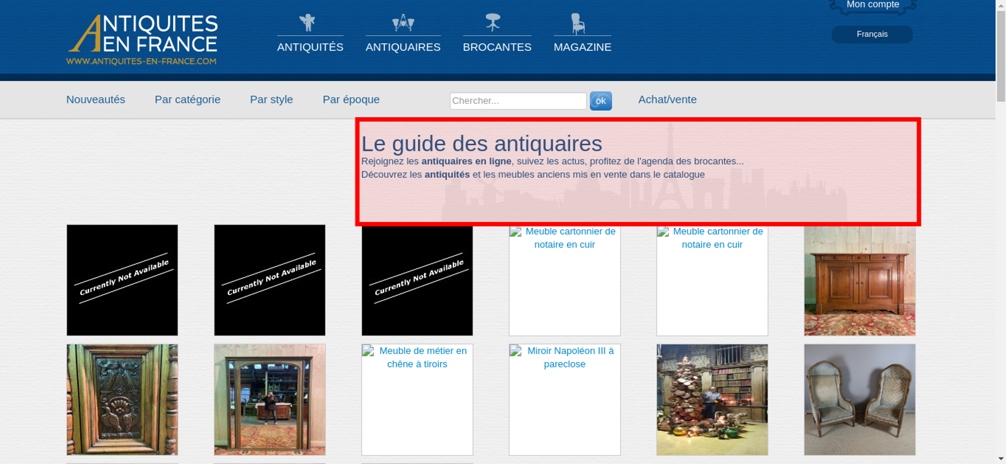Image resolution: width=1006 pixels, height=464 pixels.
Task: Open the Français language selector
Action: click(872, 34)
